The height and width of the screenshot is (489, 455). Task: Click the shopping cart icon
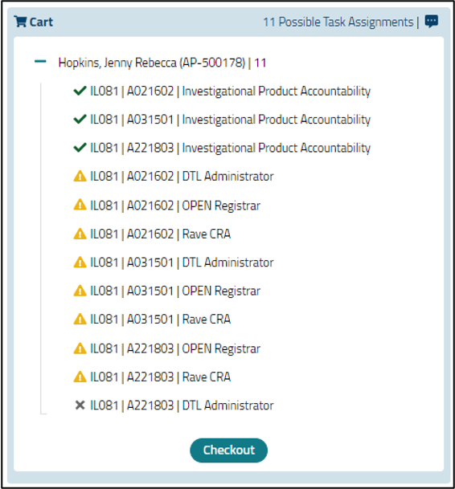point(20,22)
